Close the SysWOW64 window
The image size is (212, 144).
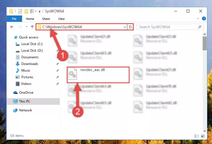pyautogui.click(x=201, y=11)
